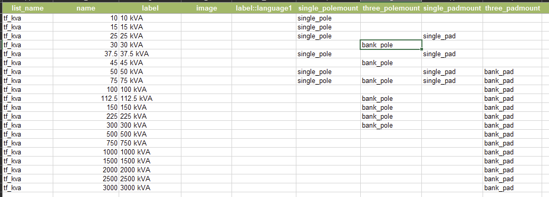The width and height of the screenshot is (549, 197).
Task: Click the 225 kVA label cell
Action: [x=150, y=117]
